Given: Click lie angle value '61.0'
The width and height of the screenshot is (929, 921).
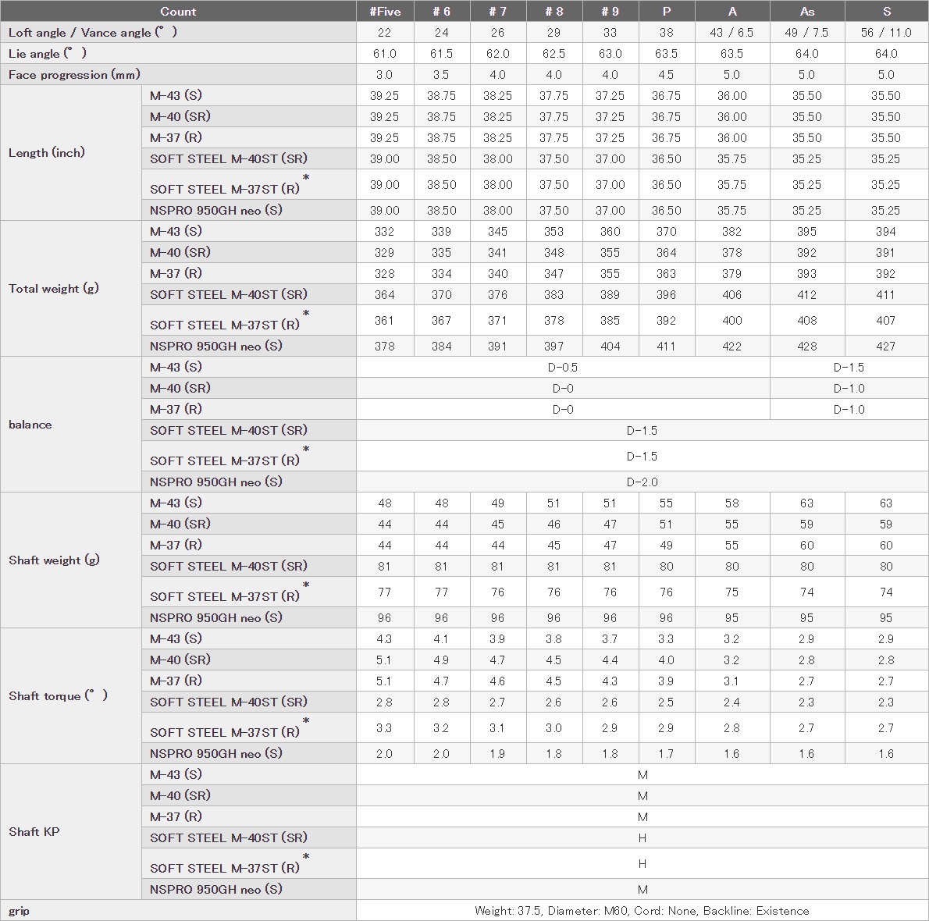Looking at the screenshot, I should [x=385, y=54].
